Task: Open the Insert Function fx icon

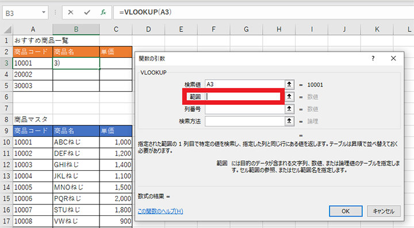Action: pos(103,12)
